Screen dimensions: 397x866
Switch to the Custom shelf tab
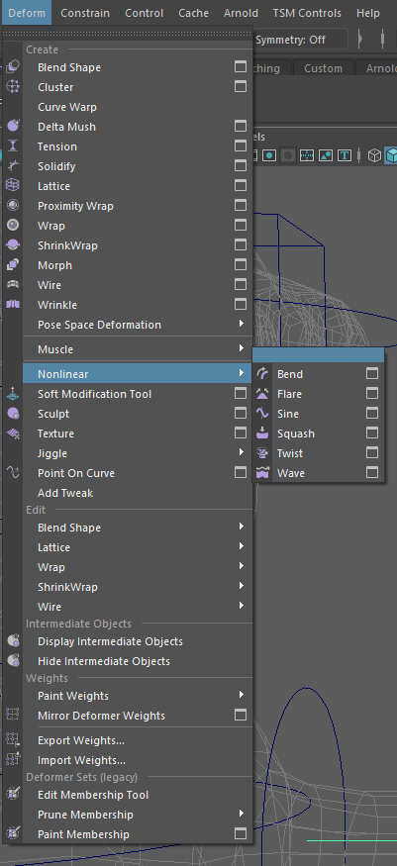[323, 68]
